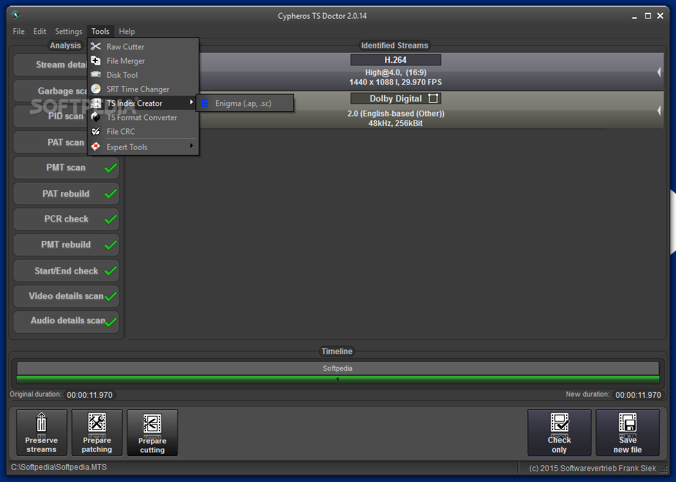Click the Audio details scan label
The height and width of the screenshot is (482, 676).
pos(68,321)
